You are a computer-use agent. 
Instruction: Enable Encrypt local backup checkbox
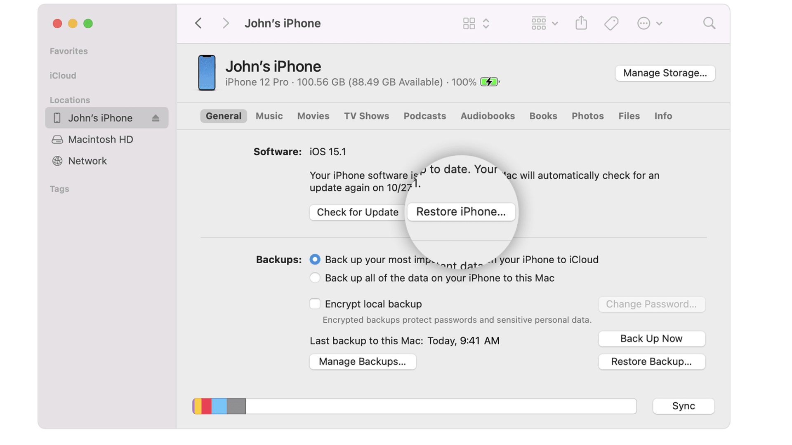(x=315, y=304)
